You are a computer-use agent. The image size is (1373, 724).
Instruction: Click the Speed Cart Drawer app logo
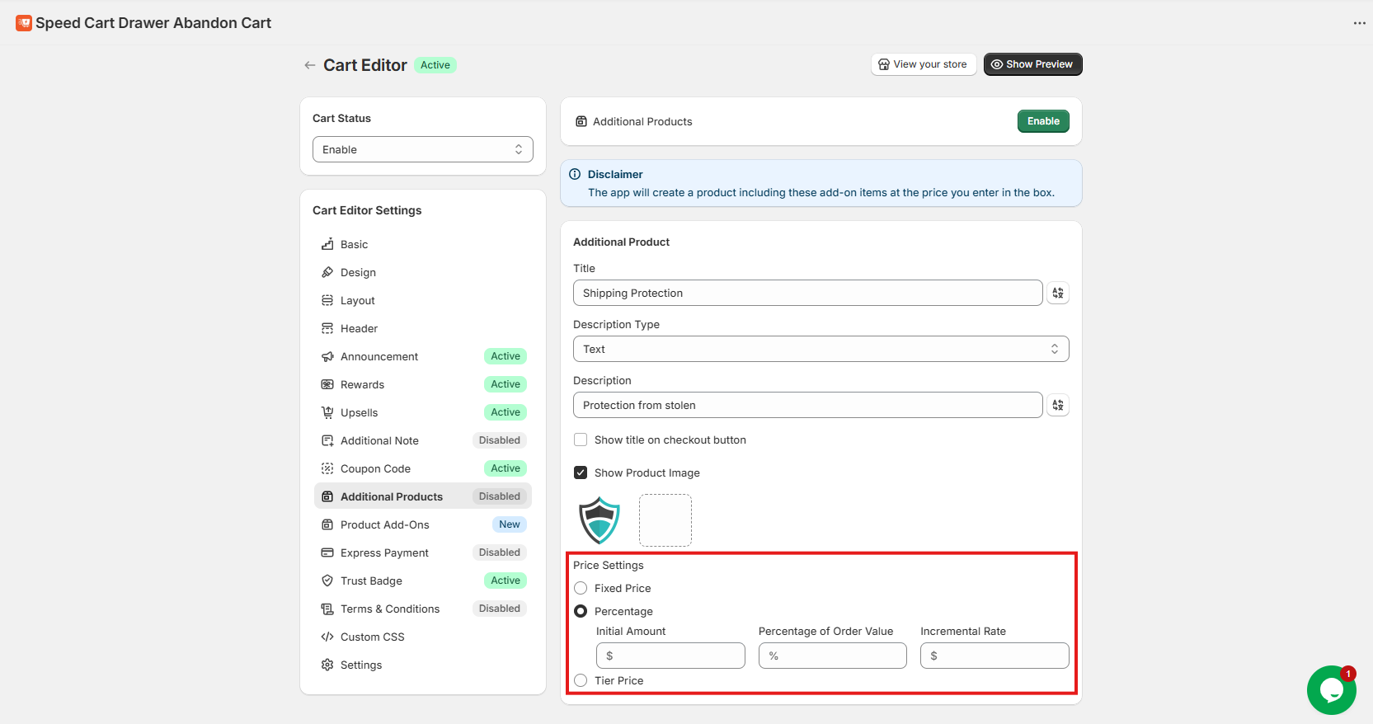(x=24, y=23)
